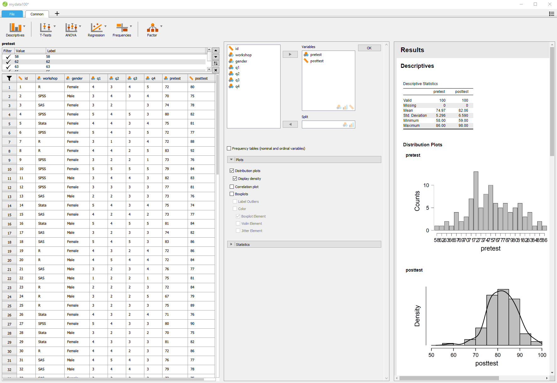
Task: Close the pretest filter with the X icon
Action: 216,70
